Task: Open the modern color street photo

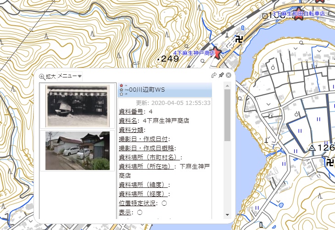Action: (x=78, y=151)
